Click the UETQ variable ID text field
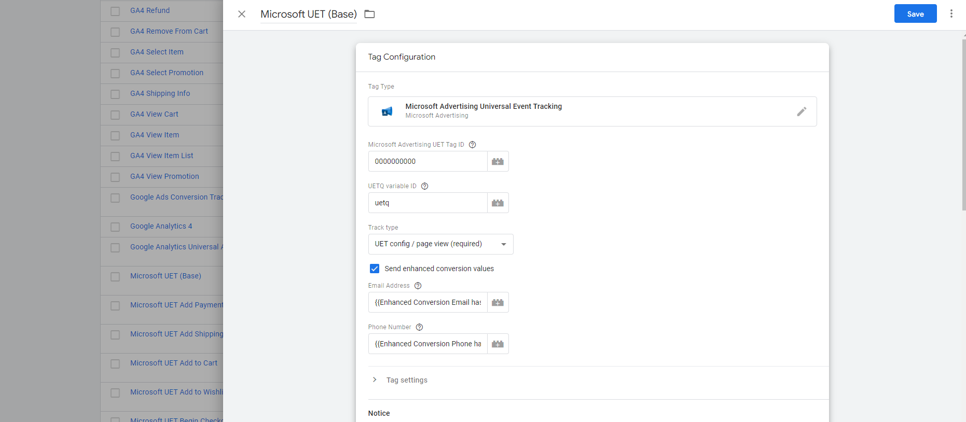The width and height of the screenshot is (966, 422). click(x=427, y=203)
